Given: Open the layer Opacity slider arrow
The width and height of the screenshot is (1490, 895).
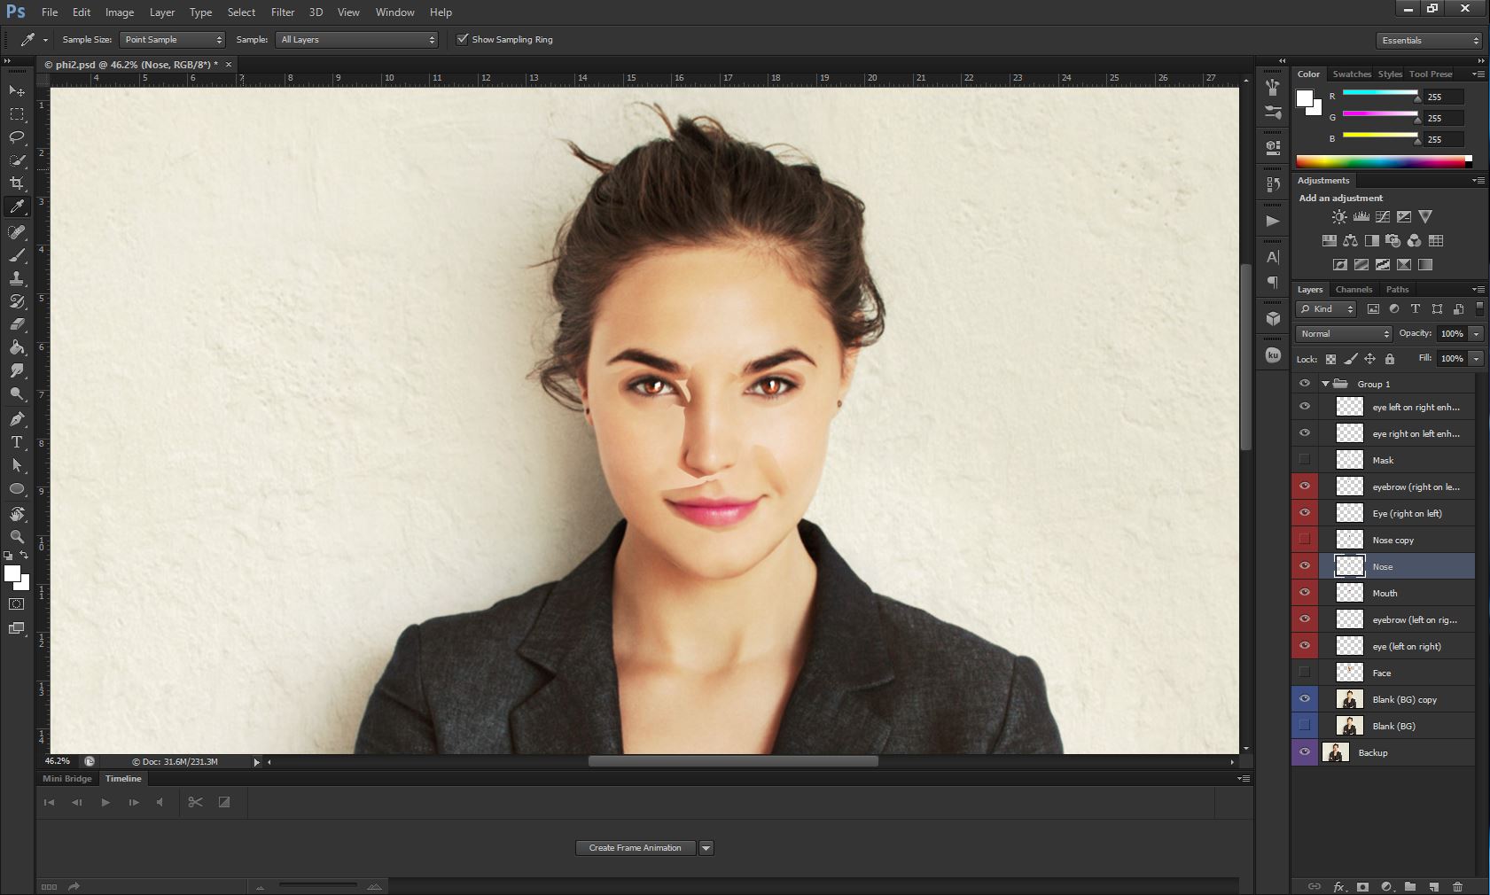Looking at the screenshot, I should click(1476, 333).
